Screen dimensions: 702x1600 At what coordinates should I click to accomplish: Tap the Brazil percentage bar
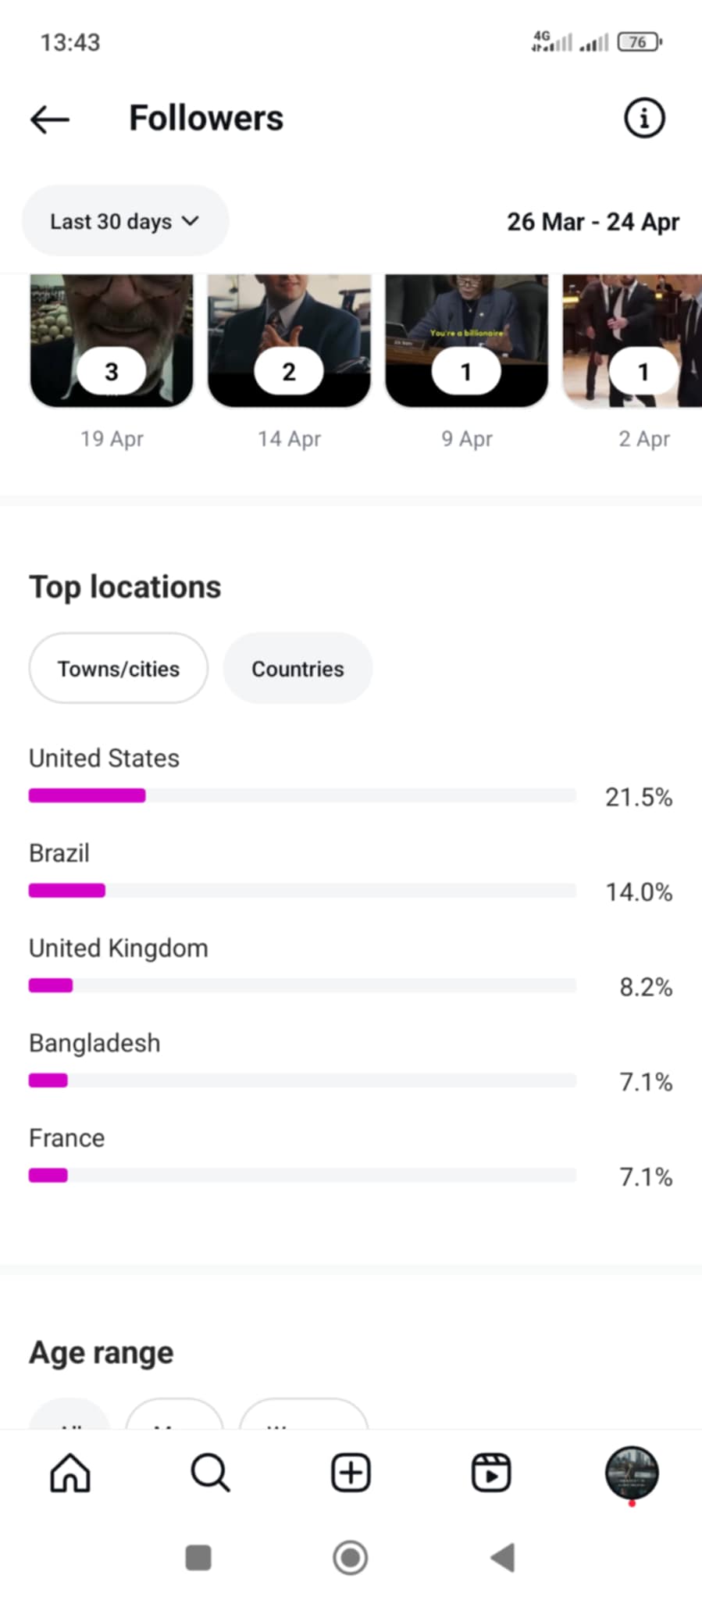click(302, 891)
